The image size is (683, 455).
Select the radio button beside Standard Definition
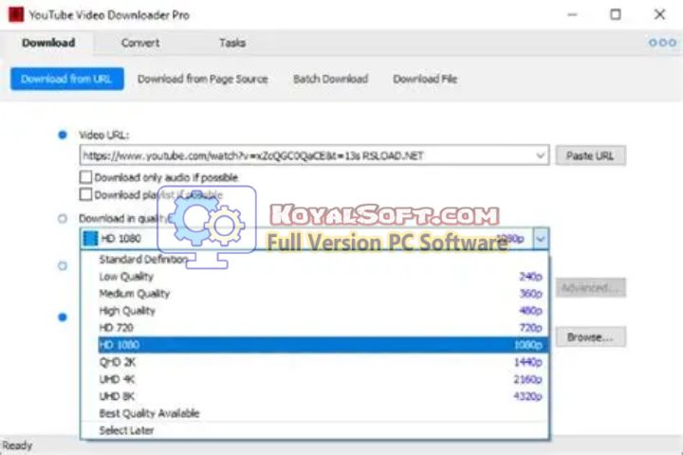point(63,265)
